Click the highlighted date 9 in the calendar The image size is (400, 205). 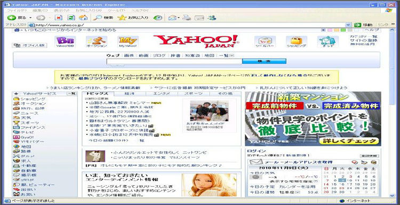pos(342,180)
